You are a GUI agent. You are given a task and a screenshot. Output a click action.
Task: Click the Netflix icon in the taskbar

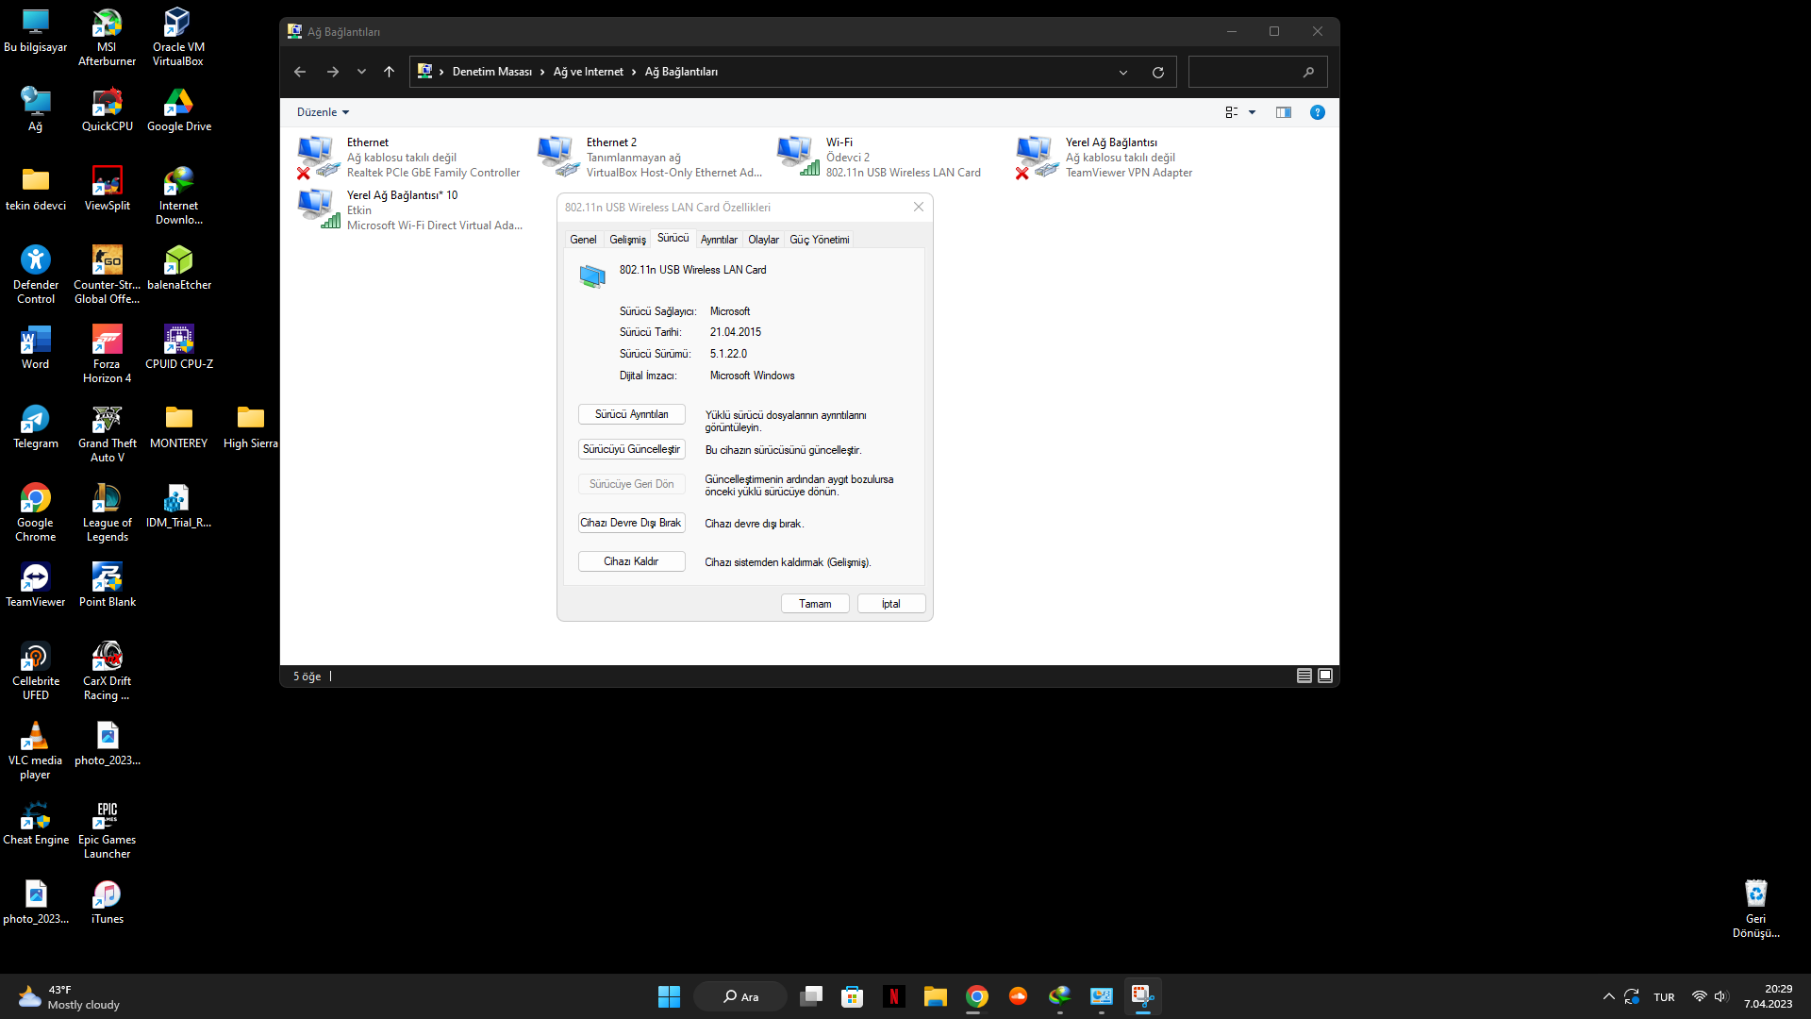pos(893,996)
